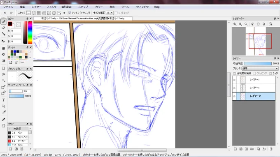Click the Undo arrow in toolbar
The height and width of the screenshot is (157, 280).
(x=5, y=13)
